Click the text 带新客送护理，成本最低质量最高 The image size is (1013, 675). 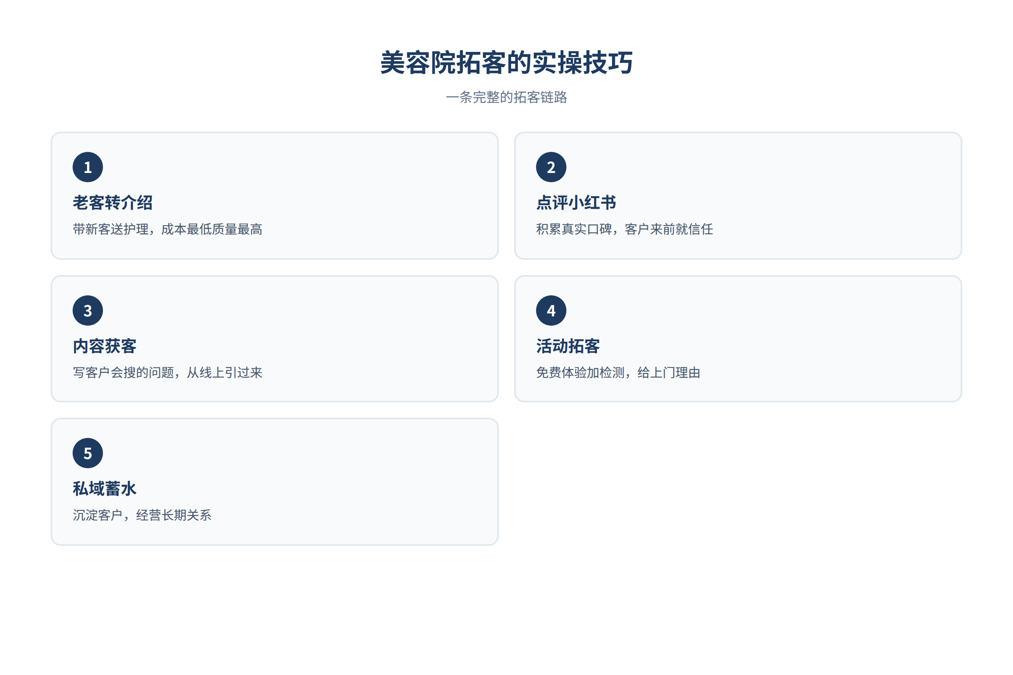point(168,229)
